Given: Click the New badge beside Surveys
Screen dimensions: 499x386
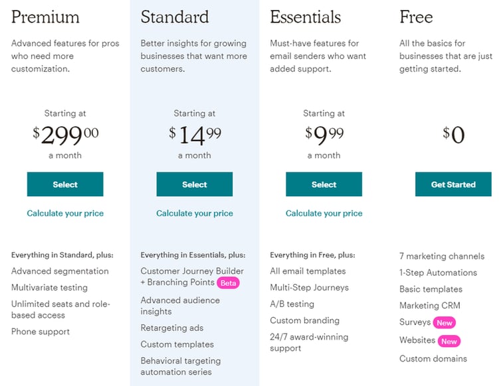Looking at the screenshot, I should tap(444, 323).
